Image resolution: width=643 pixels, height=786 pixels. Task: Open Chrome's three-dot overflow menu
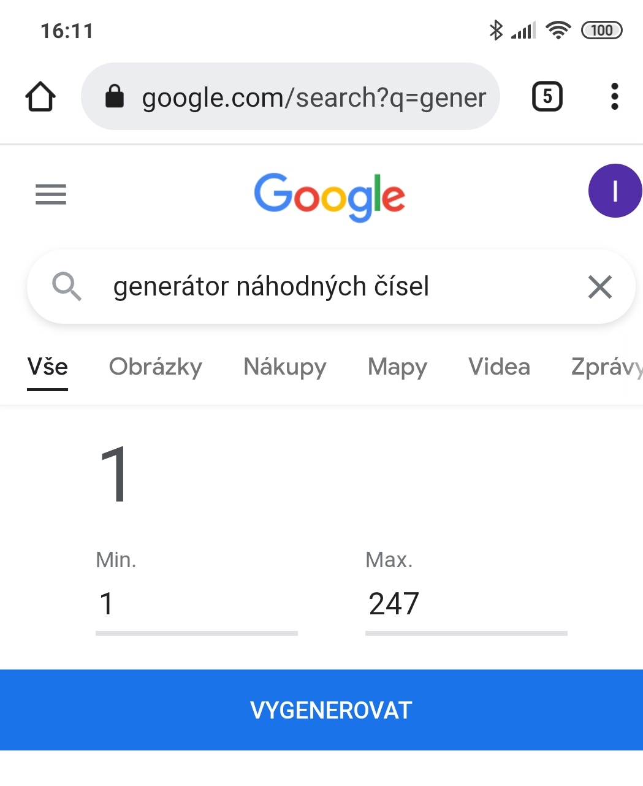pyautogui.click(x=614, y=97)
